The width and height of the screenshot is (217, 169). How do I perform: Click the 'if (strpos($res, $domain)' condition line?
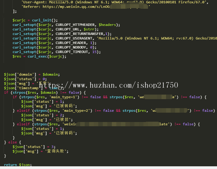pos(45,92)
